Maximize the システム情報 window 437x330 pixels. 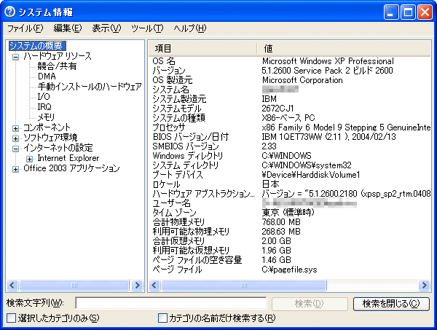(408, 12)
